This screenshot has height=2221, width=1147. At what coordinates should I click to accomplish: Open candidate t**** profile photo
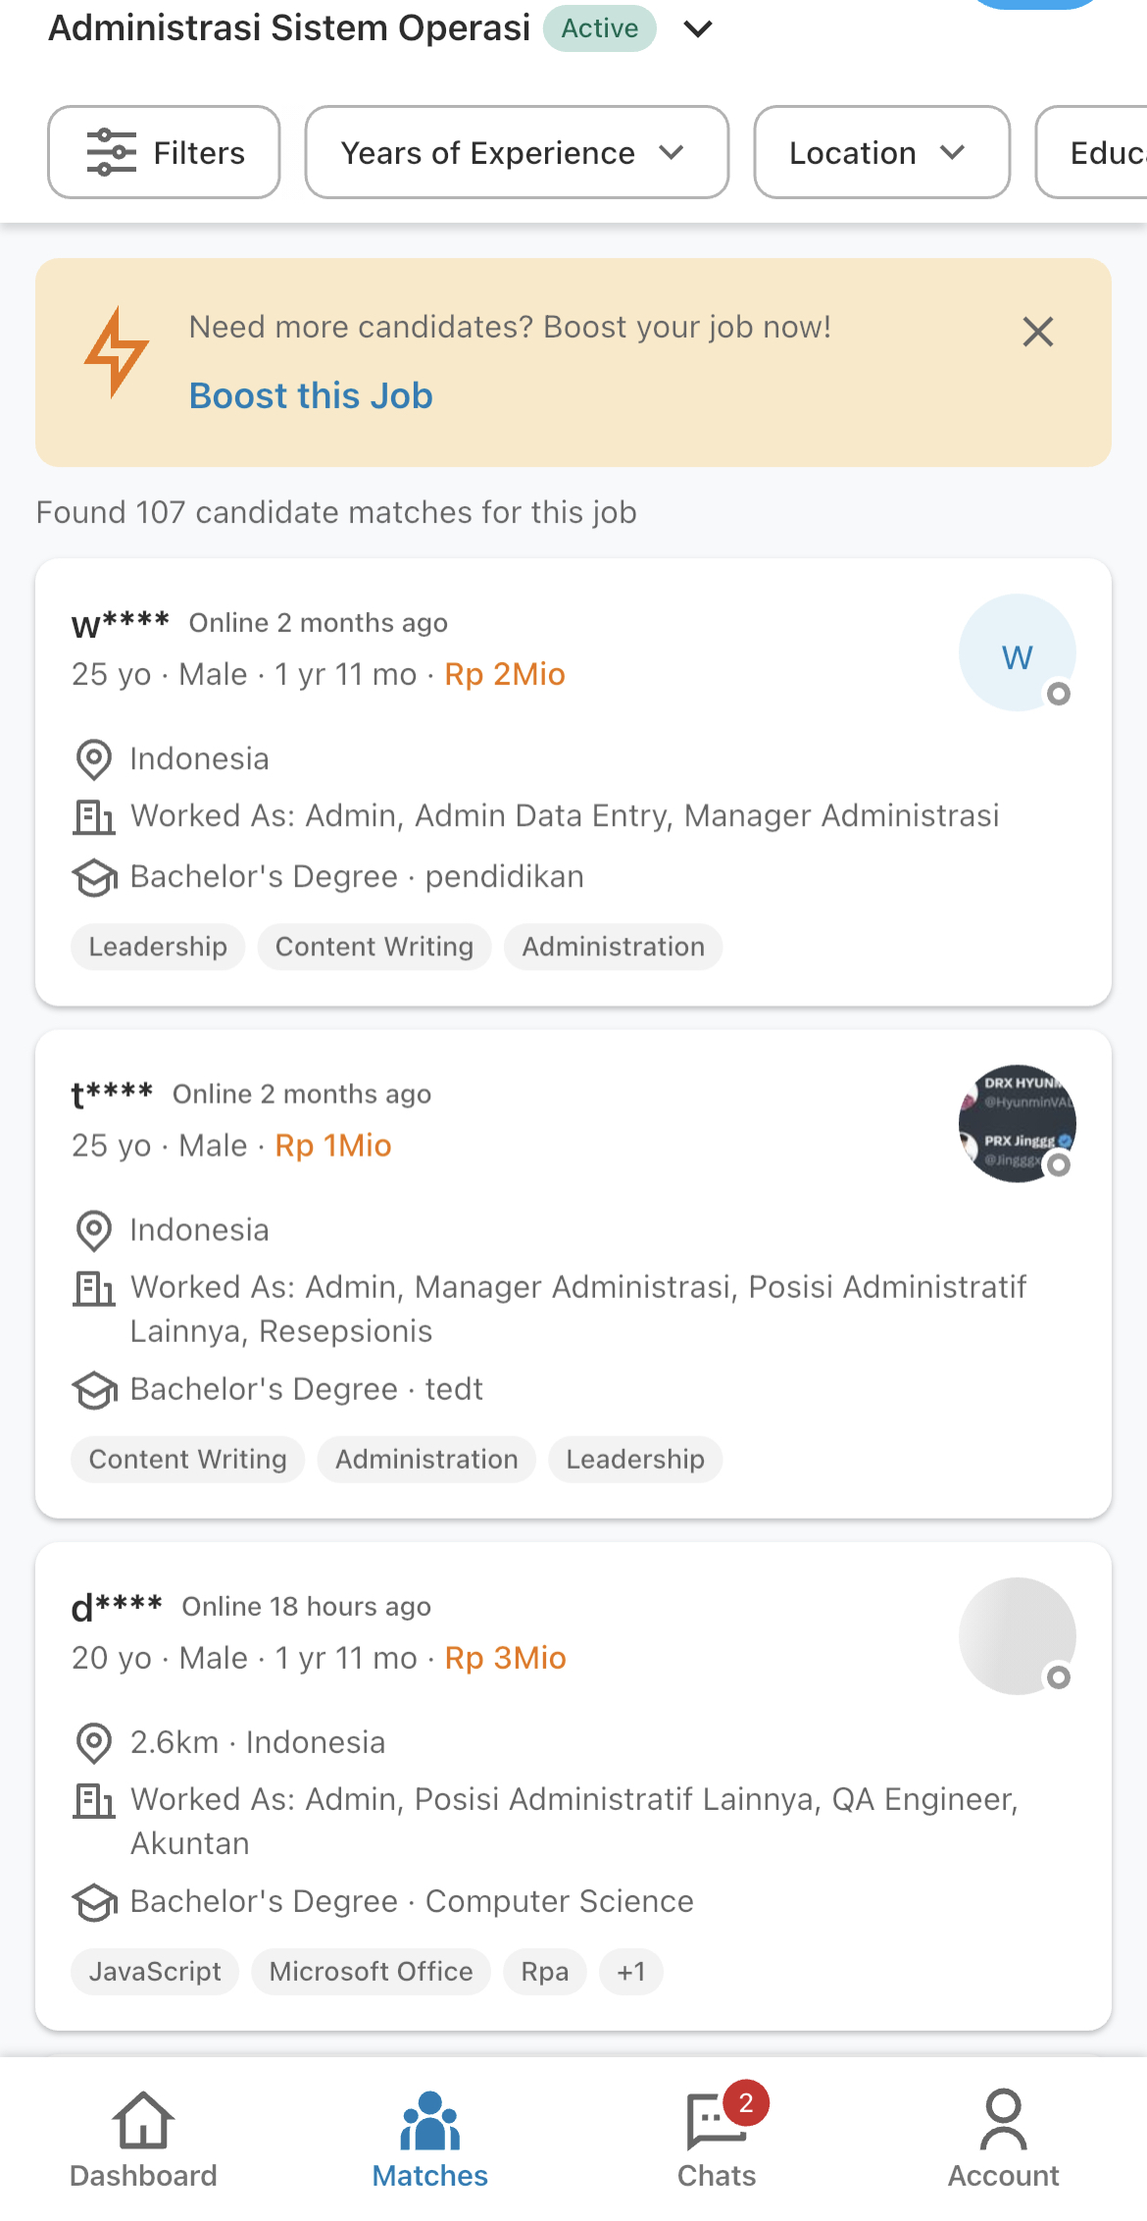pos(1017,1123)
